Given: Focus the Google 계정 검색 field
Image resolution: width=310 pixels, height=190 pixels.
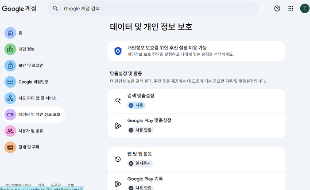Looking at the screenshot, I should 152,8.
